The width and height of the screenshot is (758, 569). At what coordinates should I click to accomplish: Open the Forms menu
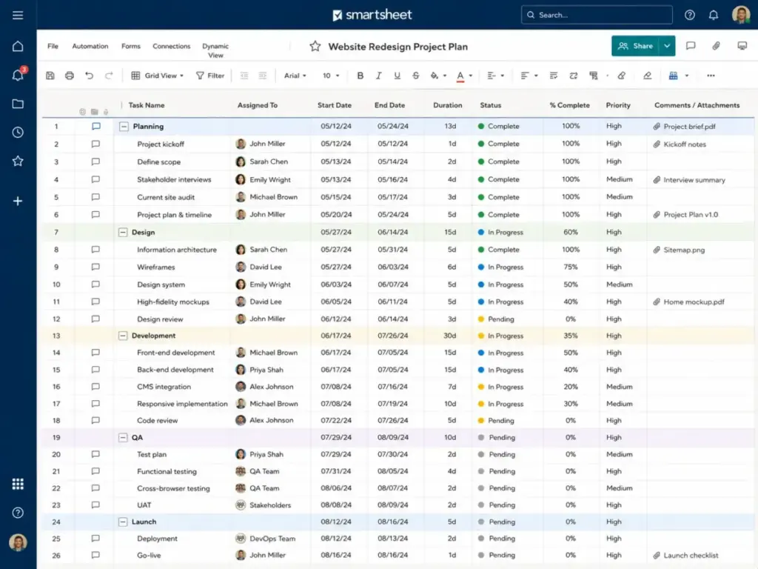(x=130, y=46)
